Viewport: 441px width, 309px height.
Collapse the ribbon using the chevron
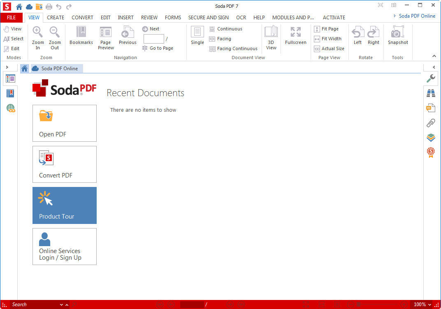(434, 56)
